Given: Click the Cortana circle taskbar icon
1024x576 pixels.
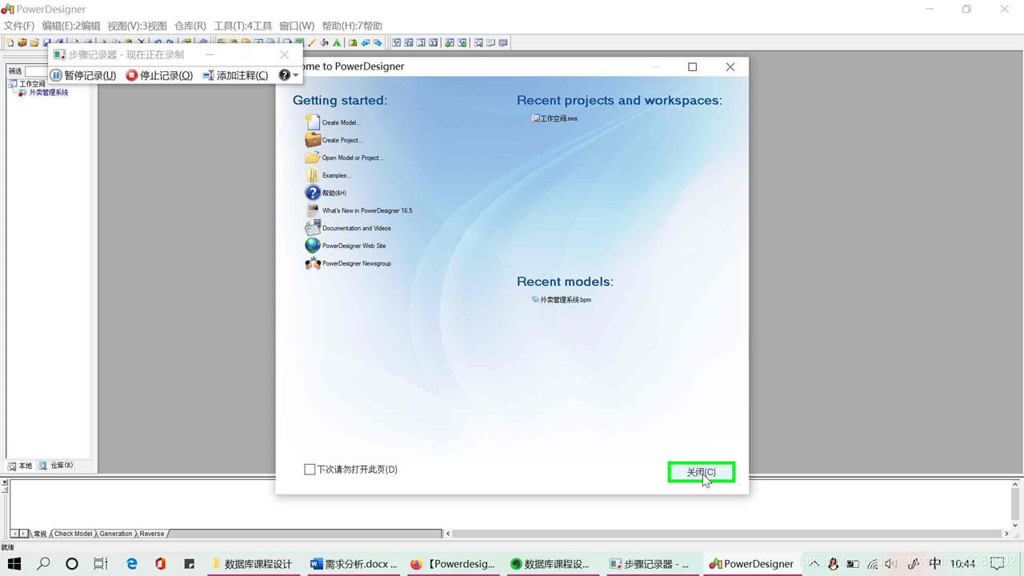Looking at the screenshot, I should [x=72, y=564].
